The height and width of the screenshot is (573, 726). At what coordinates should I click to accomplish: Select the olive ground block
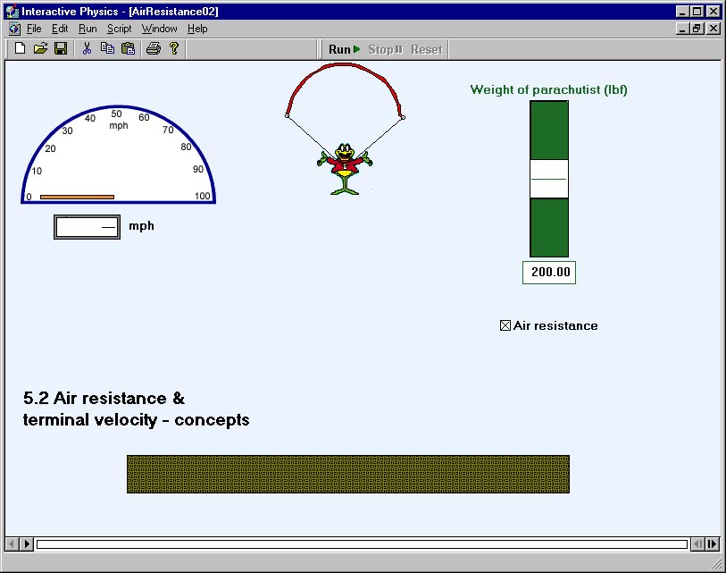coord(348,474)
